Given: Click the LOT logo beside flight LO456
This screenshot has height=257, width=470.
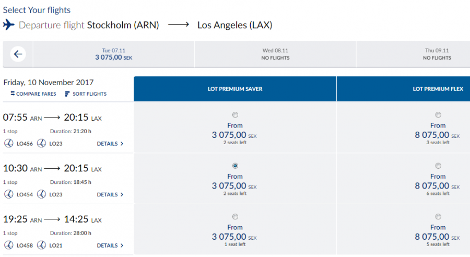Looking at the screenshot, I should (8, 144).
